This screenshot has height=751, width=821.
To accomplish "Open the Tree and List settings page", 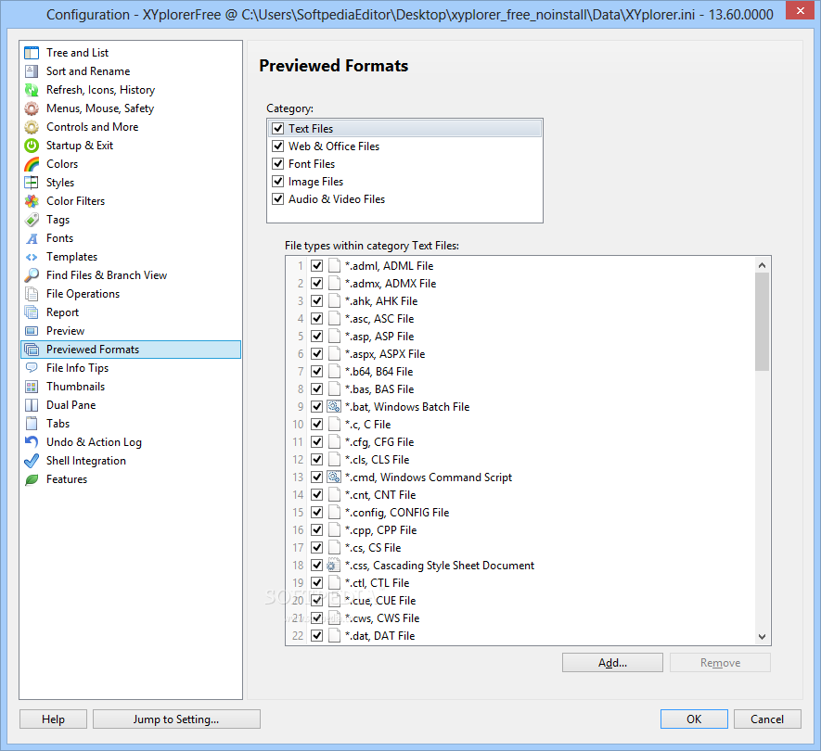I will tap(131, 53).
